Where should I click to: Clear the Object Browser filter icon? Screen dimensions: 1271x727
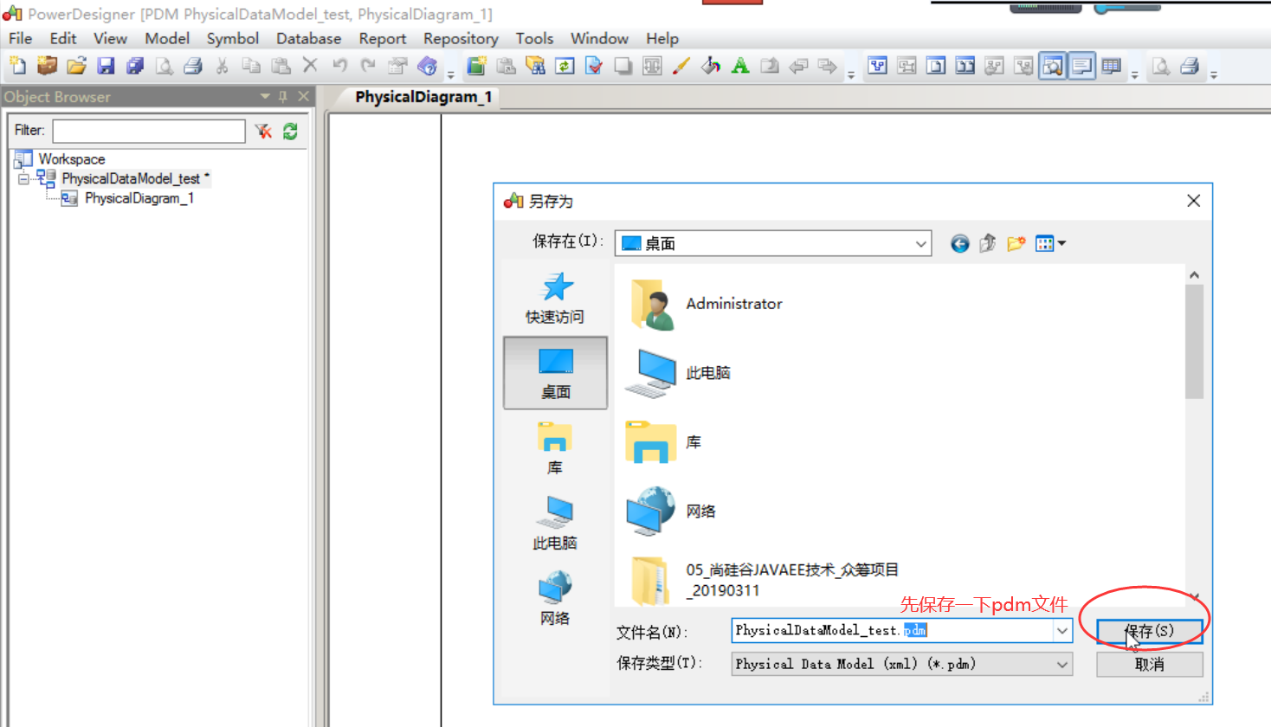(263, 131)
